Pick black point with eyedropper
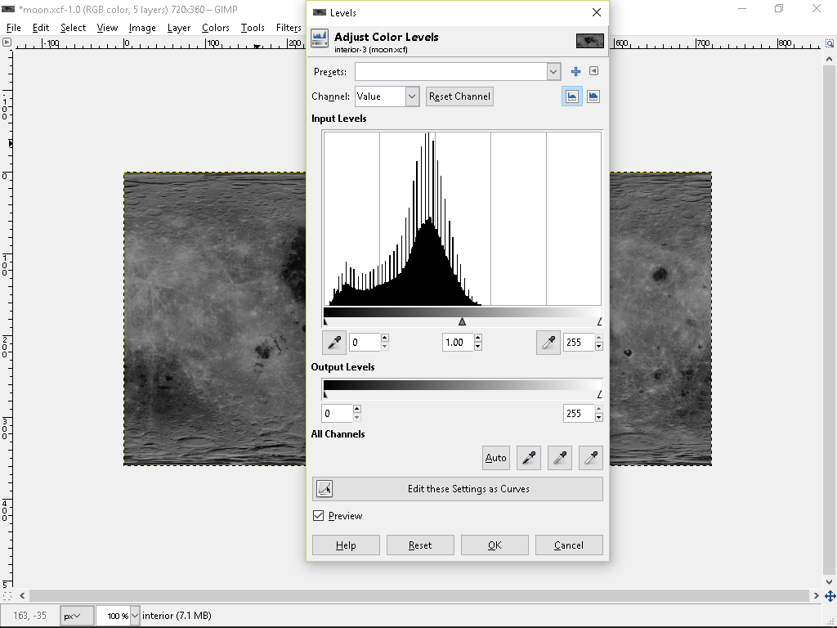Viewport: 837px width, 628px height. point(529,457)
